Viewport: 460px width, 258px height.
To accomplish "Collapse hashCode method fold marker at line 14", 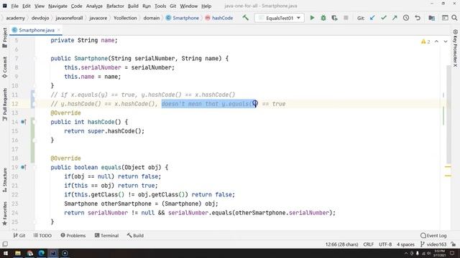I will point(34,122).
